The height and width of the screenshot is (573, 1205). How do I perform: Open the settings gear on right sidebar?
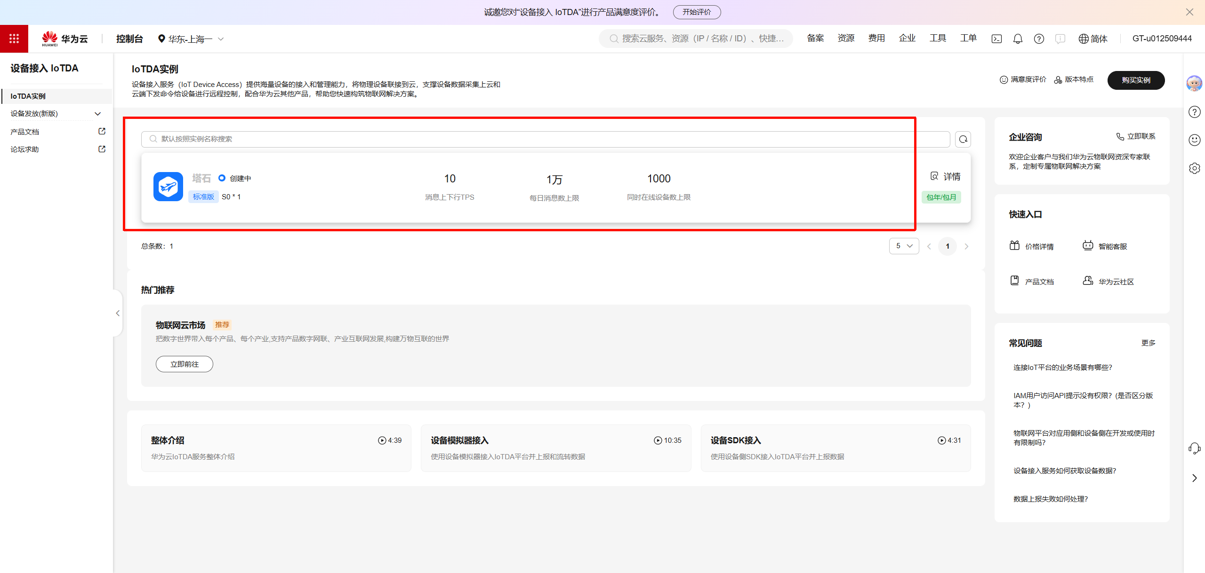click(1194, 168)
